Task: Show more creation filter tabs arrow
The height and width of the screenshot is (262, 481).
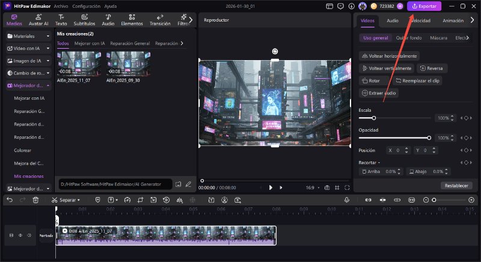Action: pyautogui.click(x=182, y=43)
